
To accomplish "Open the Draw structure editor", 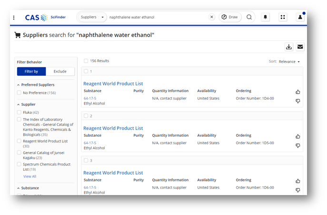I will coord(230,17).
